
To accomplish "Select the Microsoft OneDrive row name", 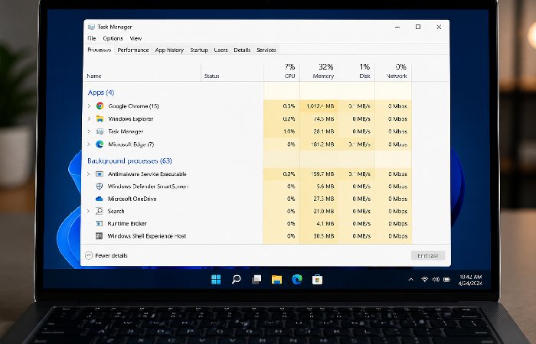I will click(x=132, y=199).
